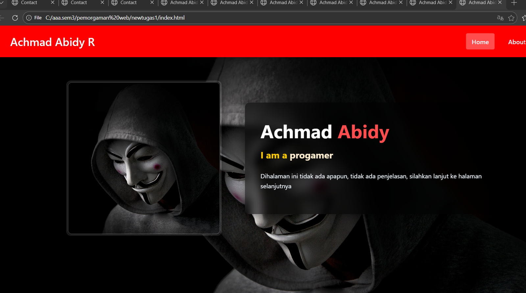This screenshot has height=293, width=526.
Task: Click the 'I am a progamer' subtitle
Action: pyautogui.click(x=297, y=155)
